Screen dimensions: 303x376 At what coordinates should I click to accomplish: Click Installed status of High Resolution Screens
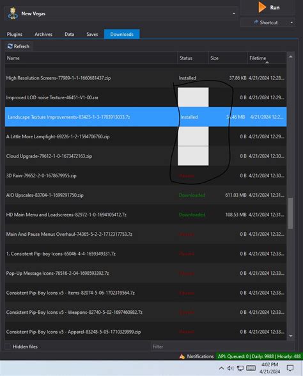pos(187,78)
